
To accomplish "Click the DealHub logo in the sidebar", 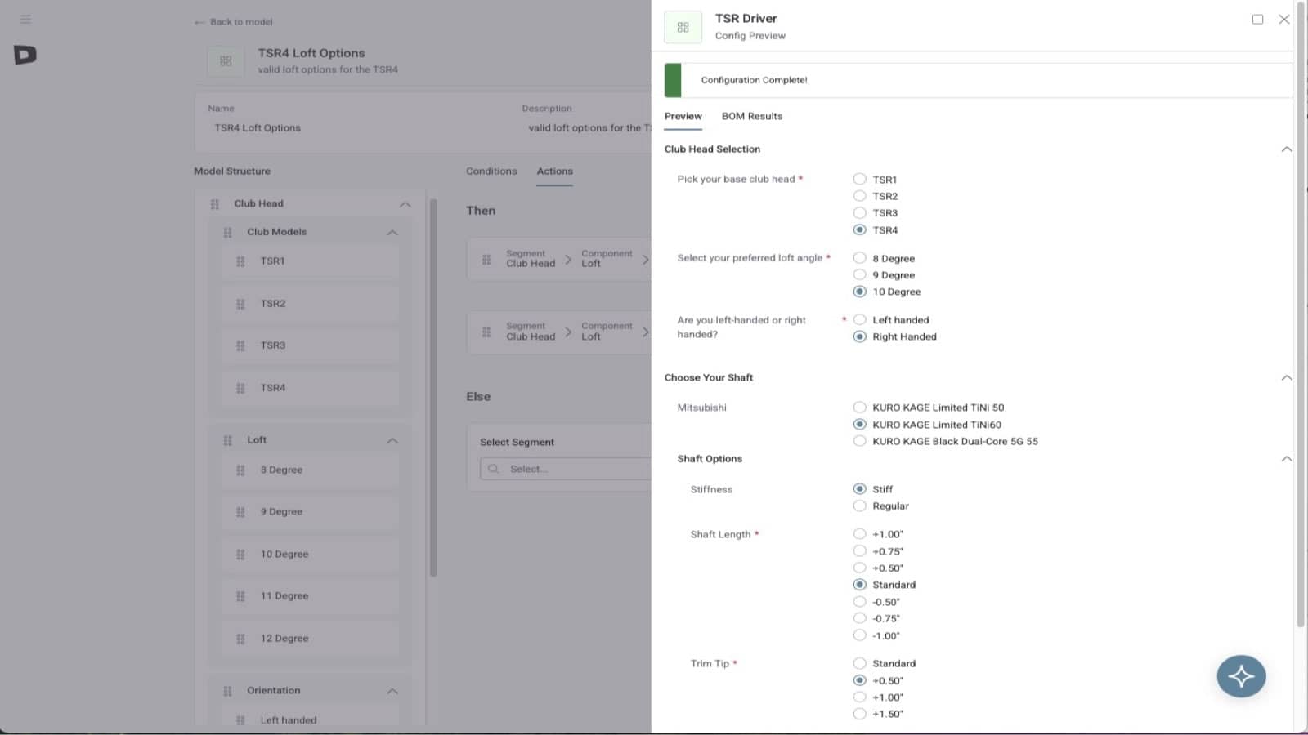I will 25,56.
